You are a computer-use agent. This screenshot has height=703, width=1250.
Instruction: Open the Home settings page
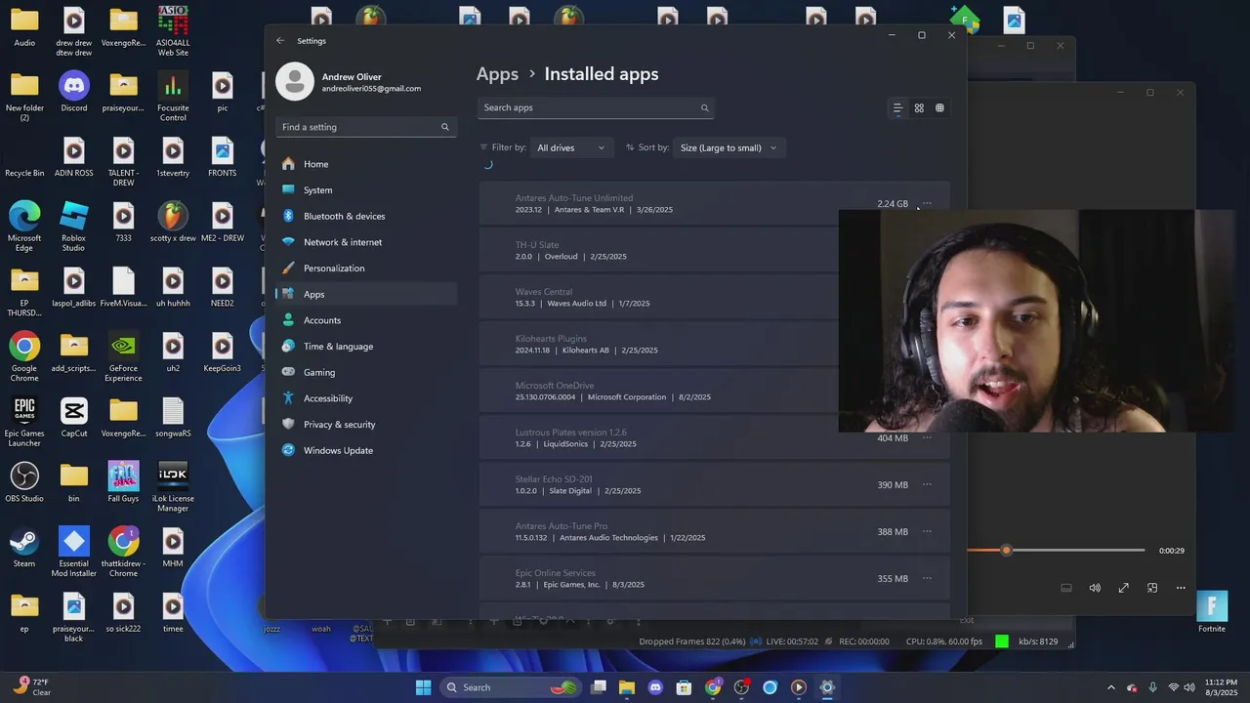366,164
